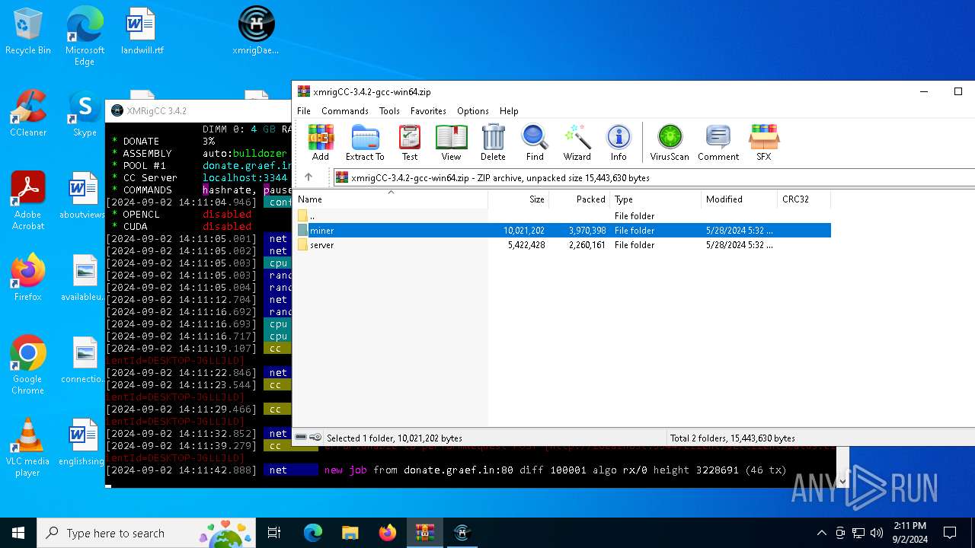Sort by the Name column header
The height and width of the screenshot is (548, 975).
[x=390, y=199]
